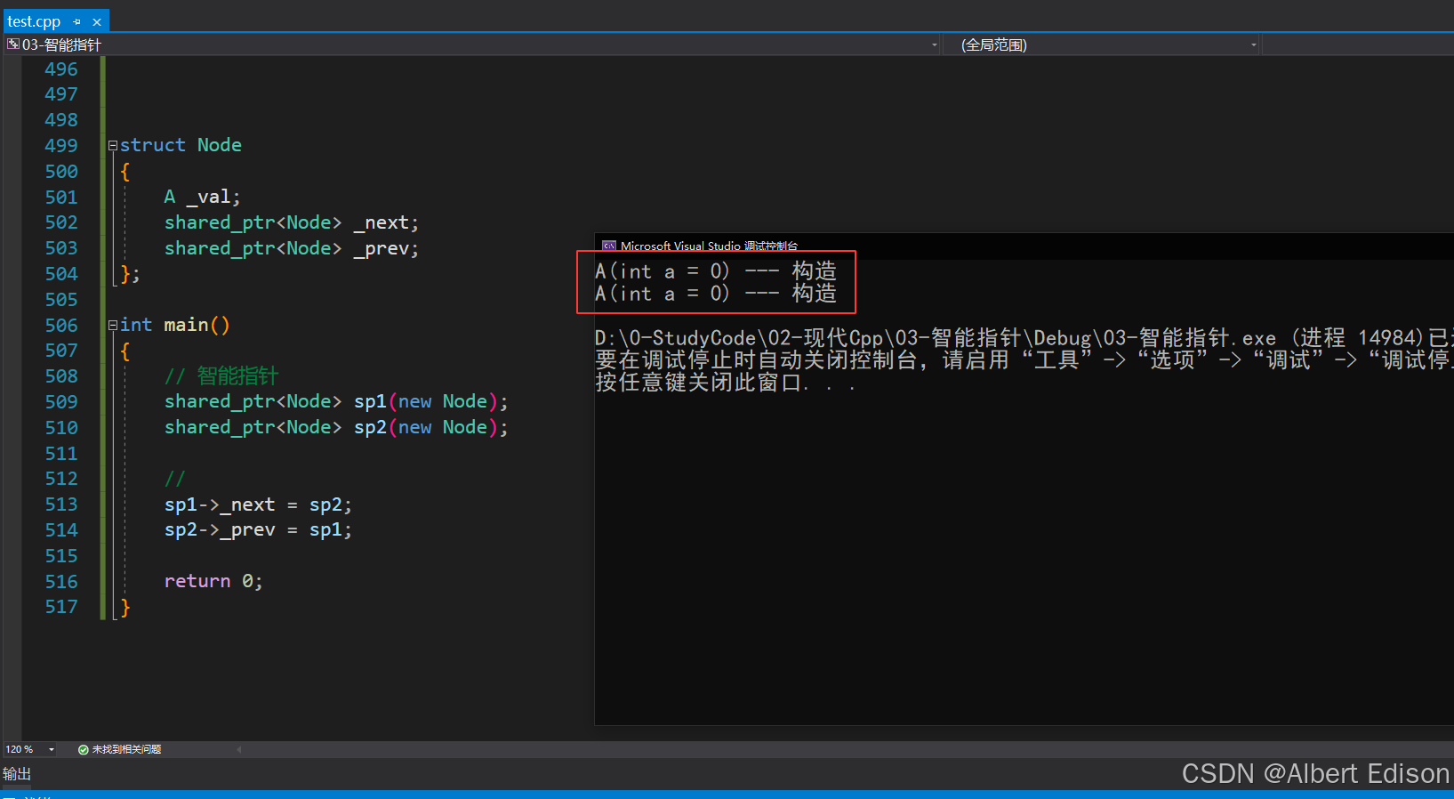Click line number 506
Viewport: 1454px width, 799px height.
click(61, 326)
